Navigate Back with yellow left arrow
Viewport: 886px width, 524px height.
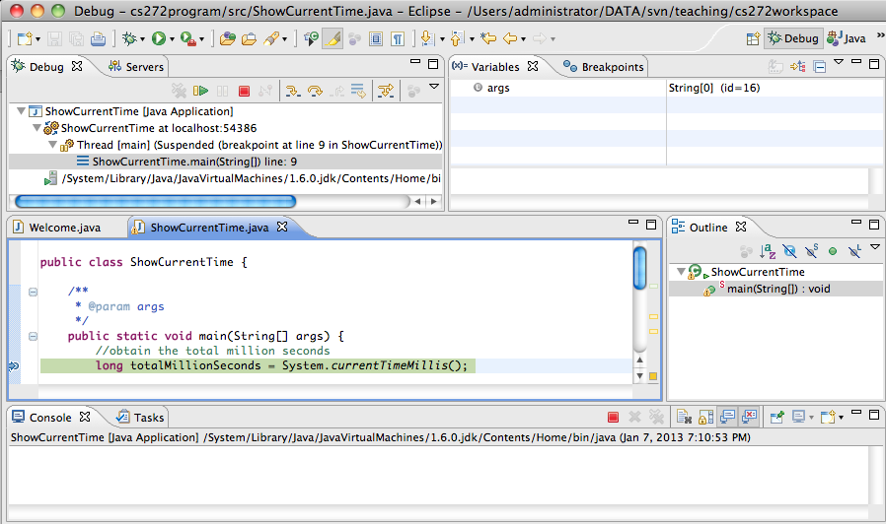click(x=510, y=38)
